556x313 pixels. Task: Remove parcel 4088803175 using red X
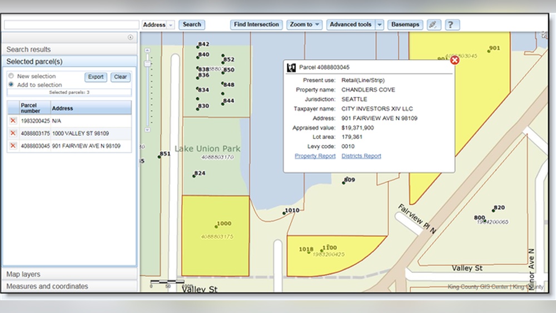pyautogui.click(x=13, y=133)
